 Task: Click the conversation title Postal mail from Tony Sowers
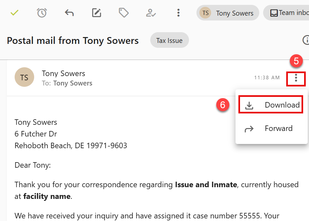(73, 41)
